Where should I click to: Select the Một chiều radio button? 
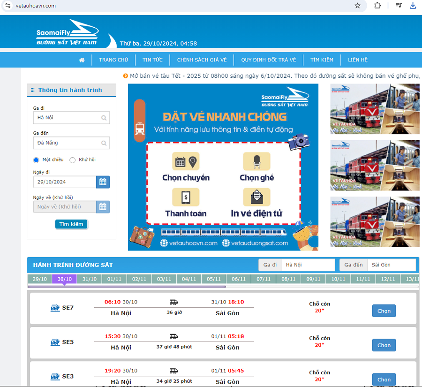click(x=36, y=160)
